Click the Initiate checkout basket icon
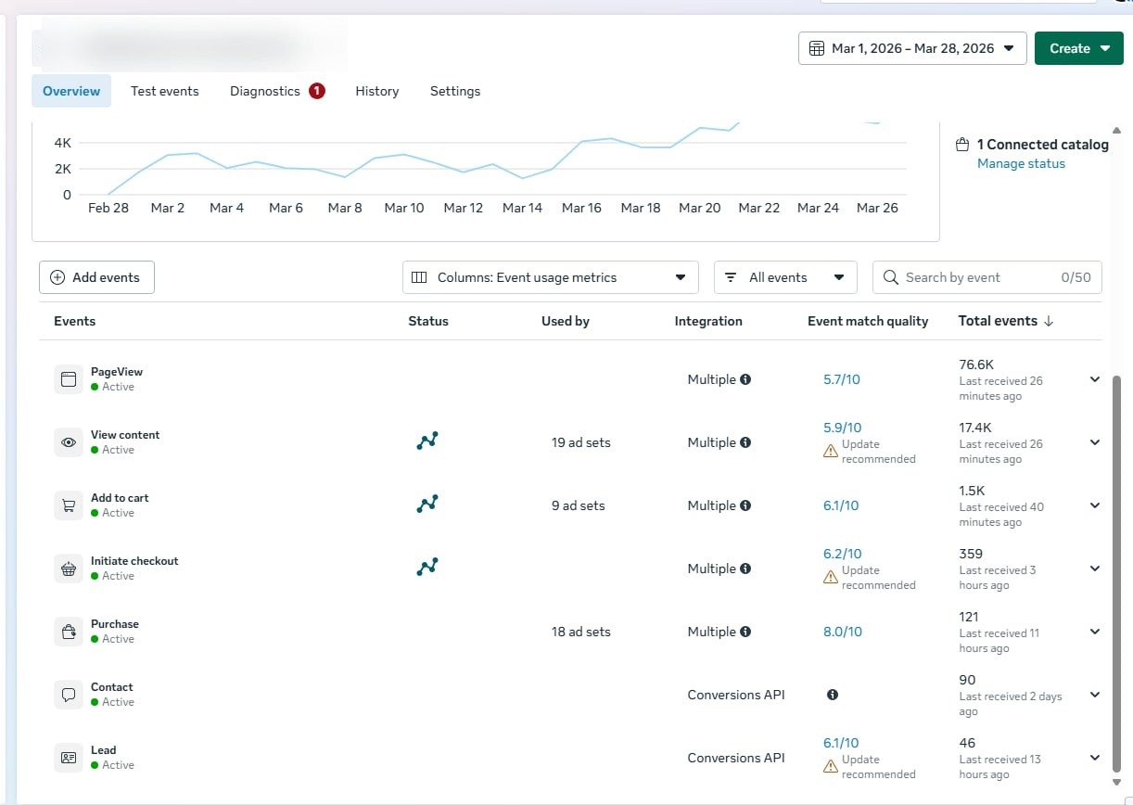 pyautogui.click(x=68, y=569)
